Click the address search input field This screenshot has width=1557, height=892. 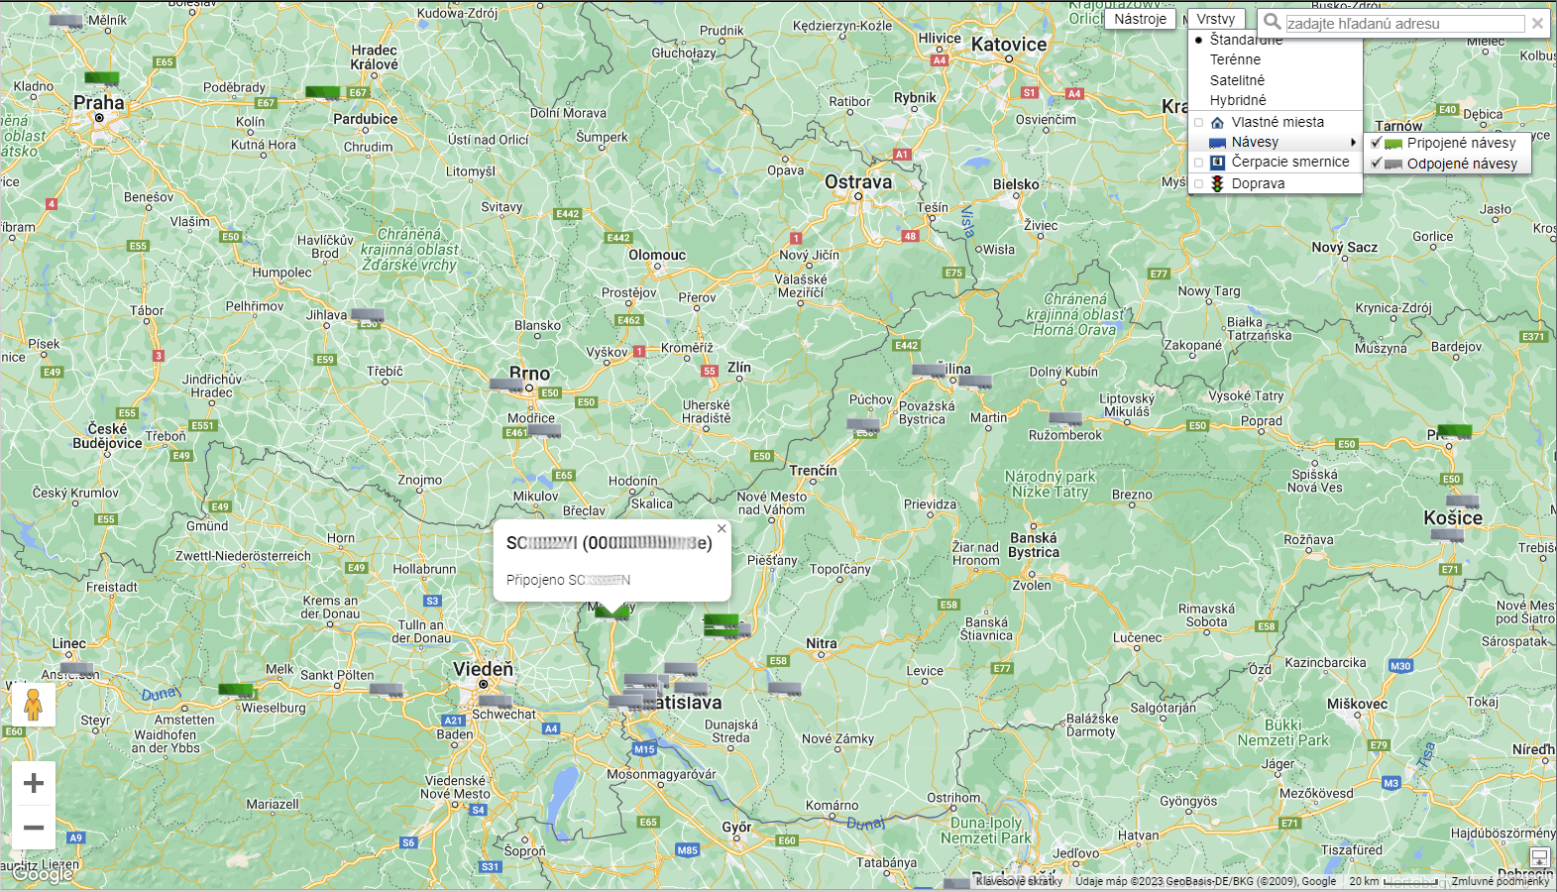click(x=1403, y=24)
